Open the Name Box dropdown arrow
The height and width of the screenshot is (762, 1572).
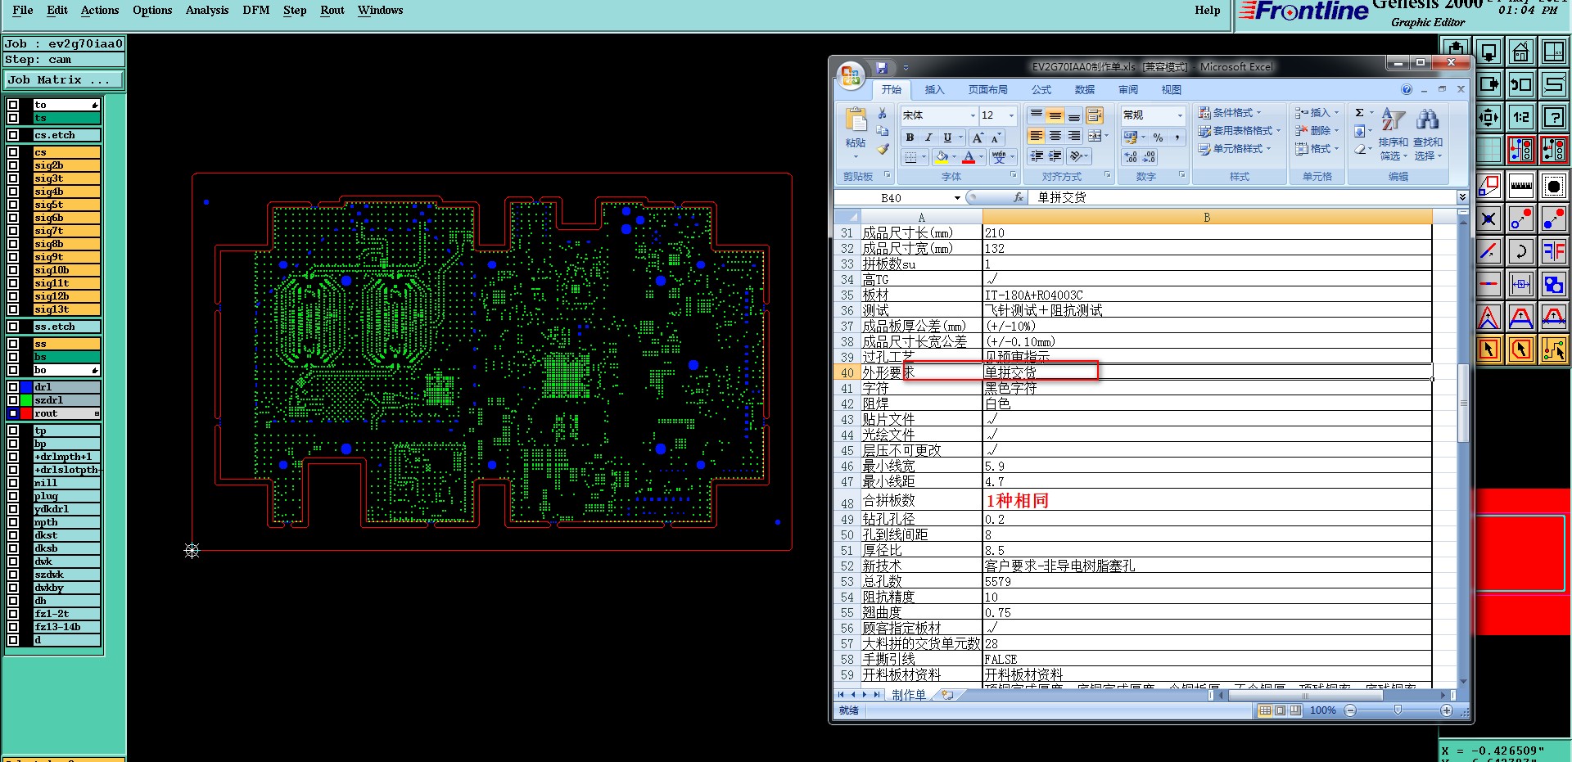[x=957, y=198]
